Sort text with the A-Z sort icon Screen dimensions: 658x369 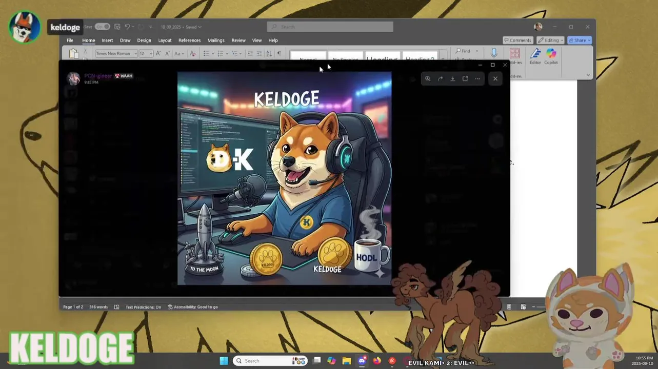270,53
